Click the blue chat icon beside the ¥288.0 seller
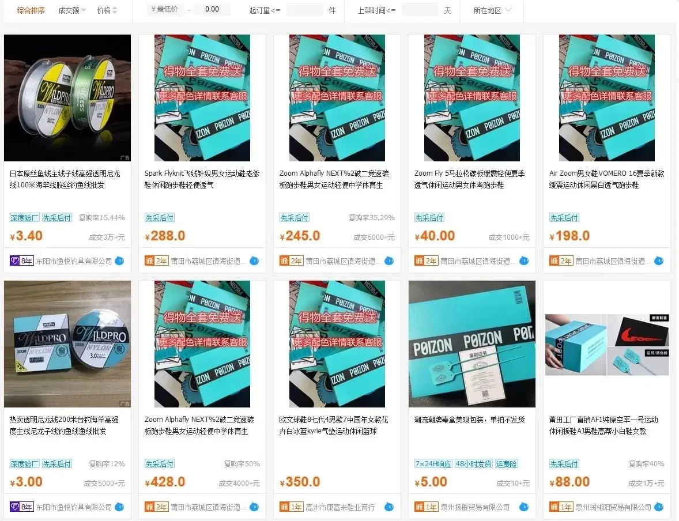The width and height of the screenshot is (679, 521). pyautogui.click(x=255, y=260)
